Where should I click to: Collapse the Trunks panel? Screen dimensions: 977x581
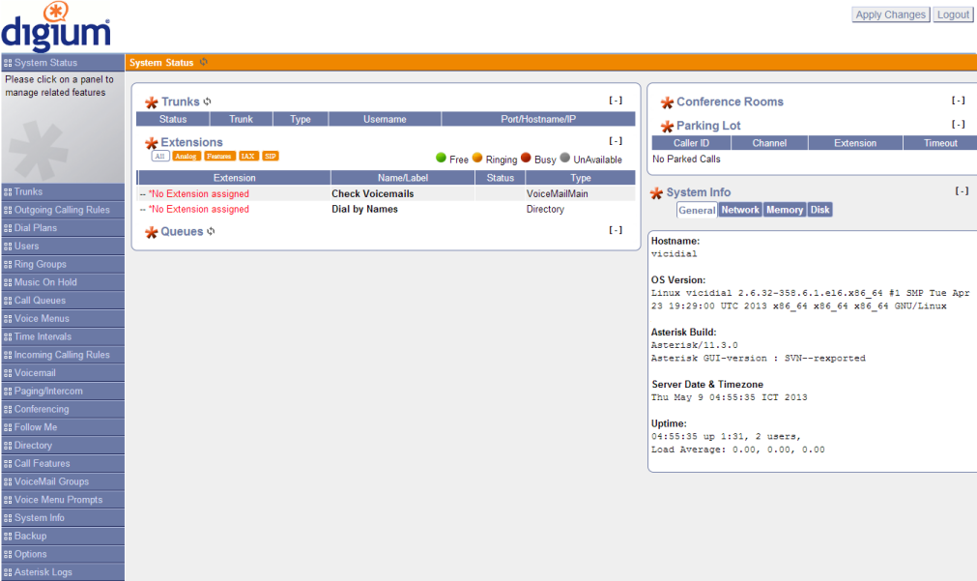pyautogui.click(x=616, y=101)
